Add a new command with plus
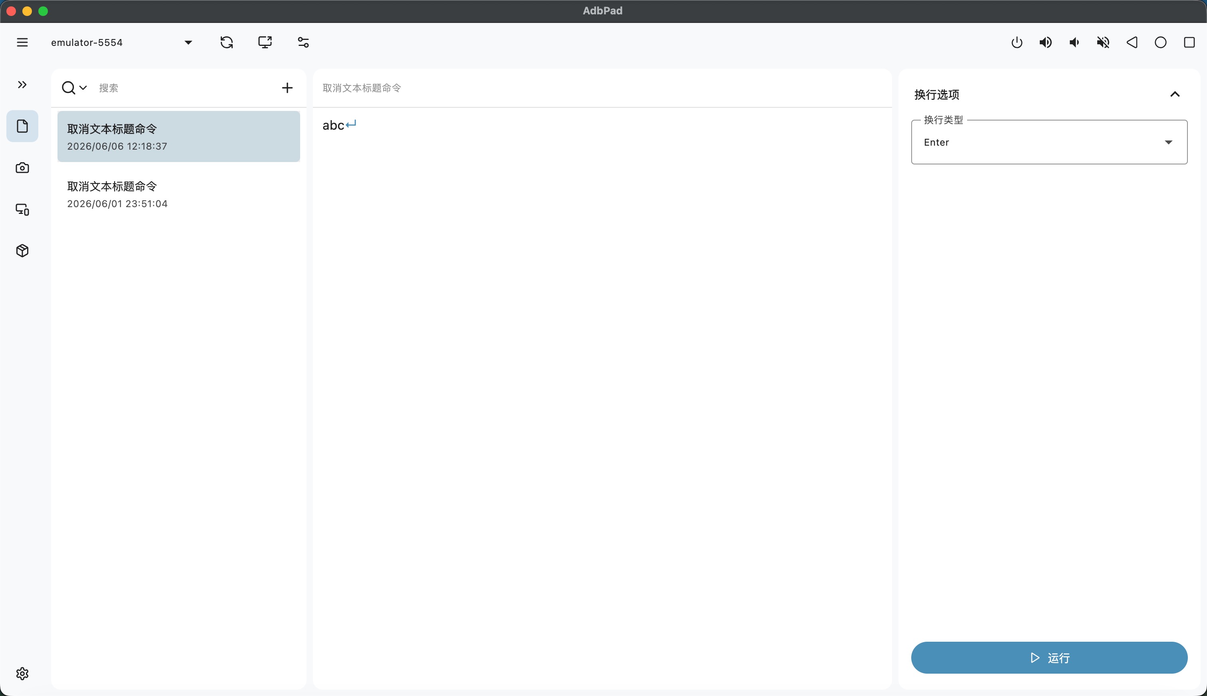 point(287,88)
